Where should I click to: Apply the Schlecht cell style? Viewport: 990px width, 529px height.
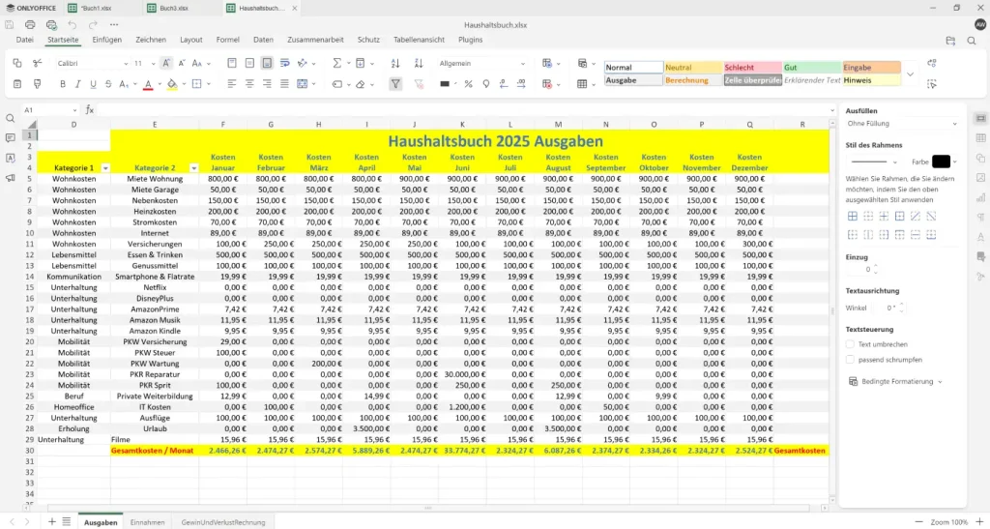click(x=752, y=67)
